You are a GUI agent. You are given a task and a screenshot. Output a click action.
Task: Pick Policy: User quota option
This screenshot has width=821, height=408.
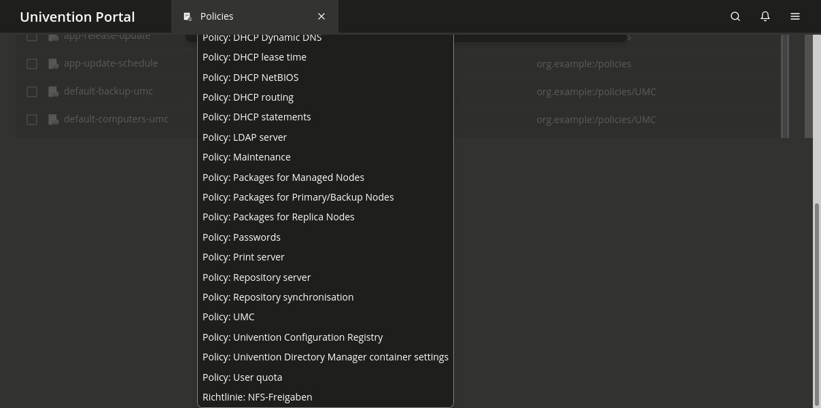[242, 377]
